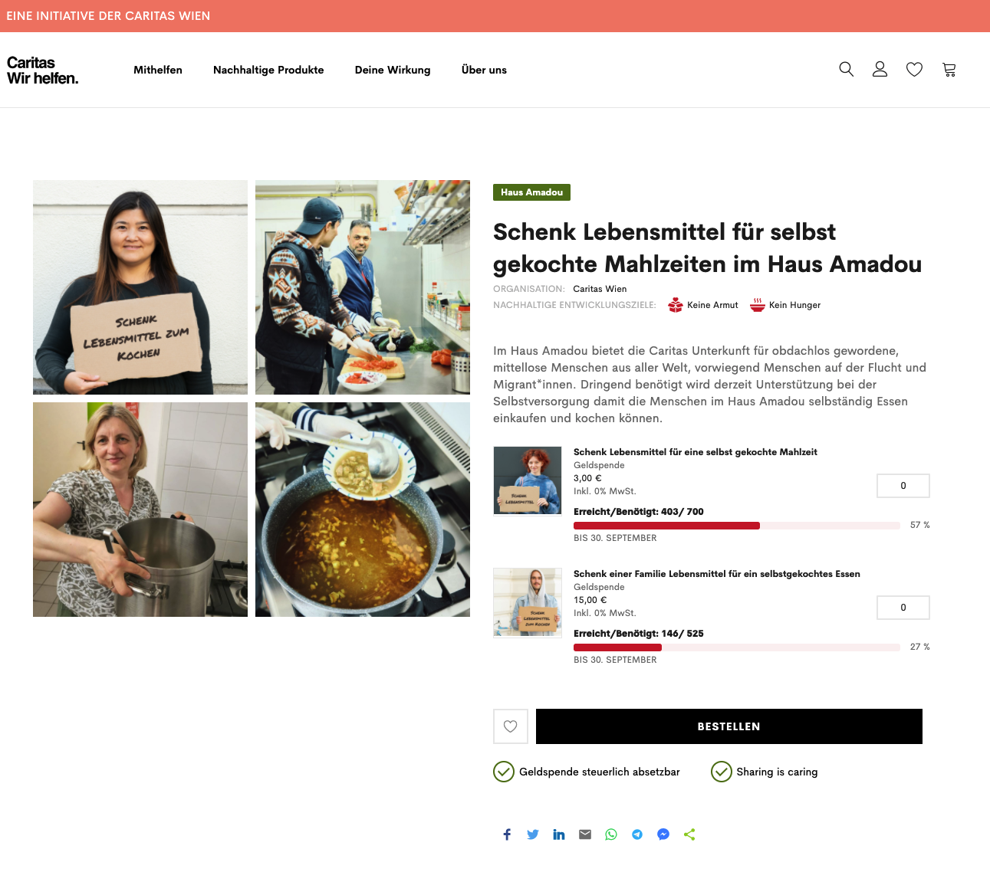Share via Twitter bird icon
990x872 pixels.
(x=533, y=834)
